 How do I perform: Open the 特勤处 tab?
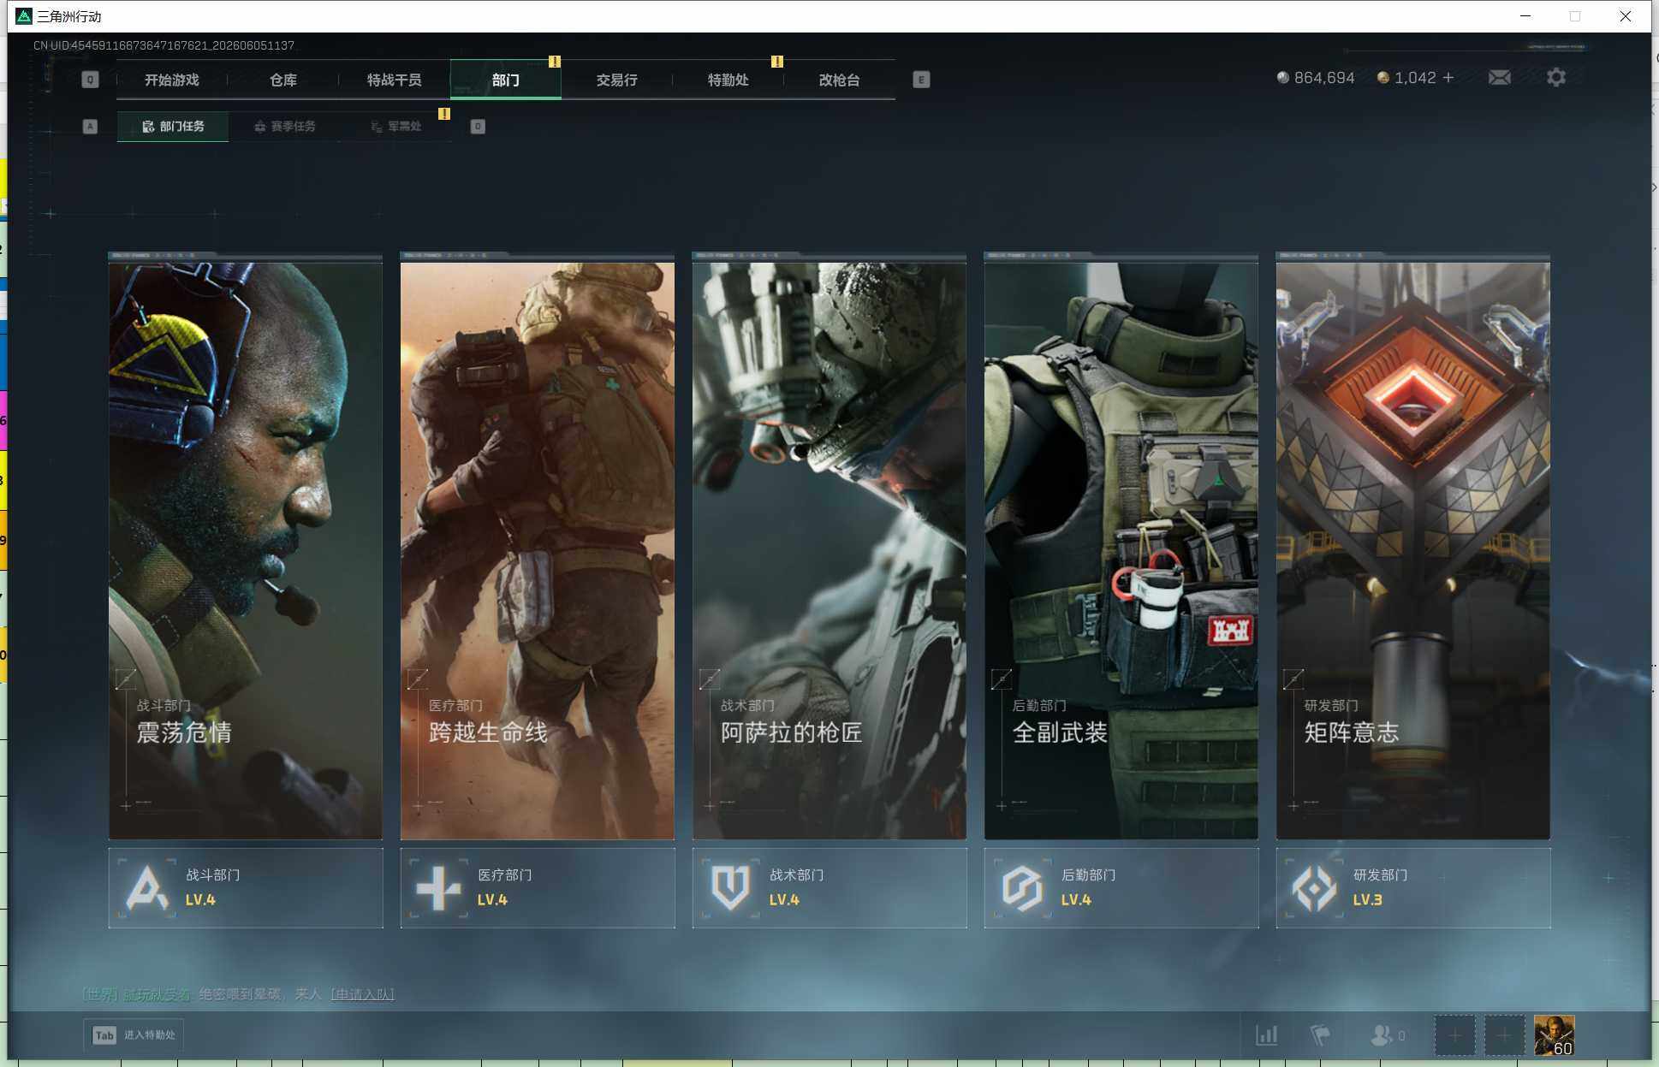coord(728,80)
